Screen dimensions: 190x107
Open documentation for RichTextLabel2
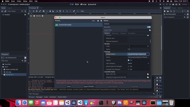click(188, 14)
